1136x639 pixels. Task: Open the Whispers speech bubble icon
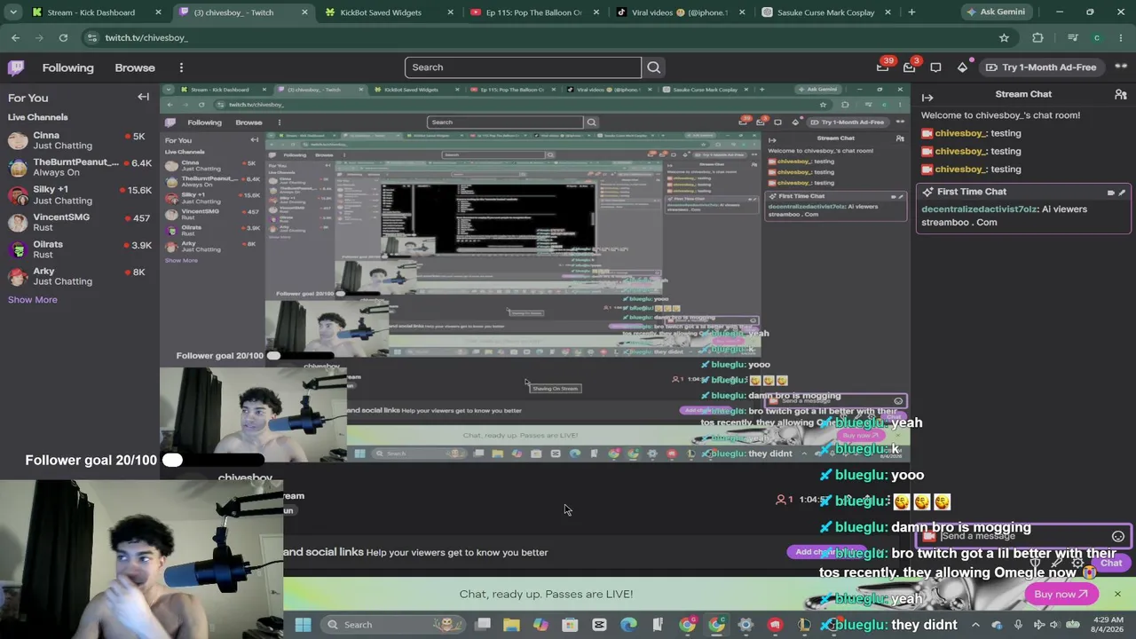point(935,67)
